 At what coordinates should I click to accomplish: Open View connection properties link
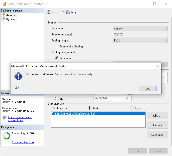coord(20,119)
